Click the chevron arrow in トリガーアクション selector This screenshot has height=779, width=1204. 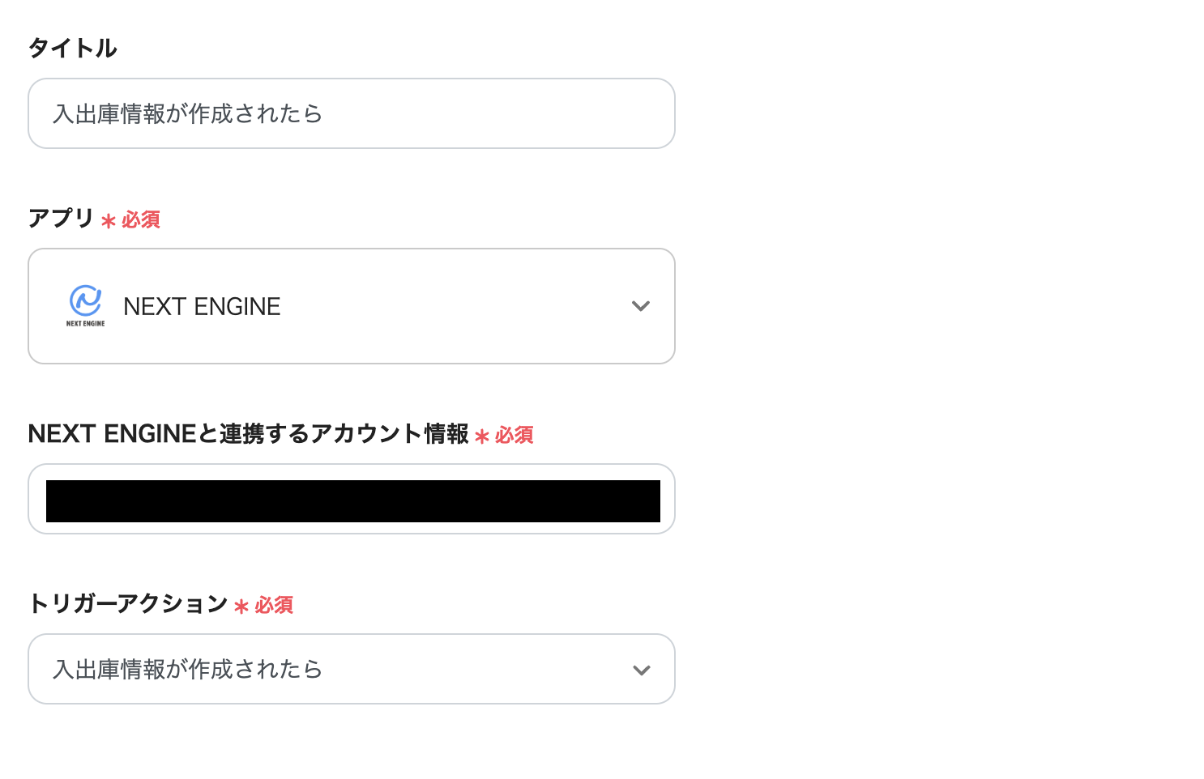[641, 670]
